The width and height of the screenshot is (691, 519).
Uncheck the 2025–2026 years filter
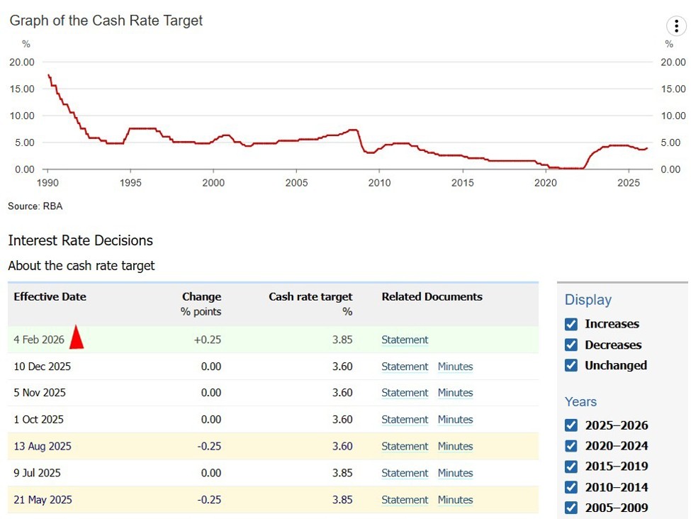coord(571,425)
